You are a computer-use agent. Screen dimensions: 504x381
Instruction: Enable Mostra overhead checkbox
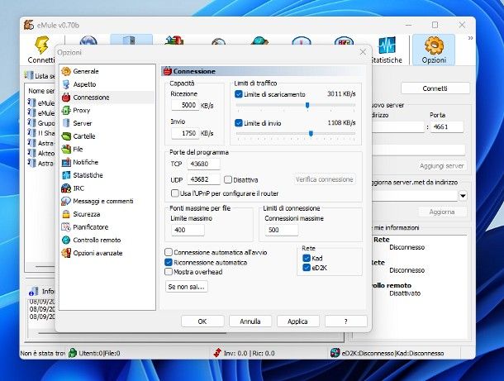pos(169,272)
